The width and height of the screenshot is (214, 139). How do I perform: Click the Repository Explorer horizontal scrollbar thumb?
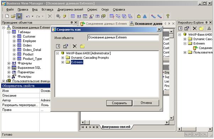(189, 129)
